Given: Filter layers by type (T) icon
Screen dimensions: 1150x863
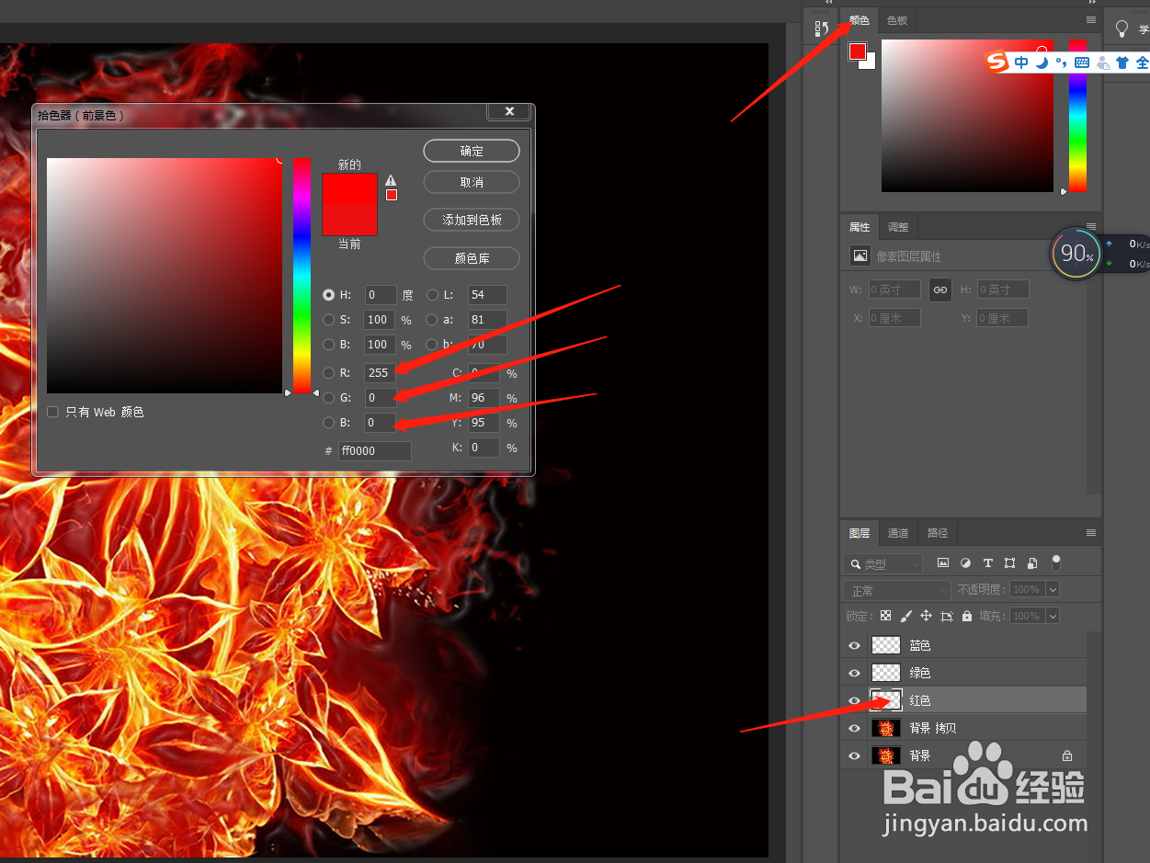Looking at the screenshot, I should click(987, 562).
